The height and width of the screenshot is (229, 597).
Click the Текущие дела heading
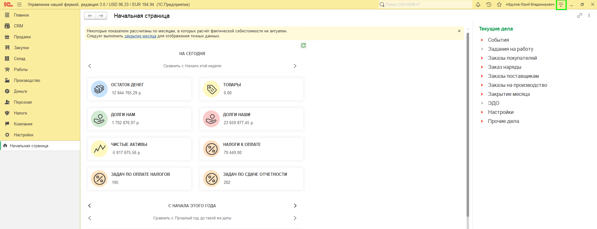[496, 29]
